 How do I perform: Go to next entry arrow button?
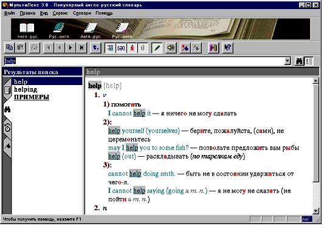[71, 48]
